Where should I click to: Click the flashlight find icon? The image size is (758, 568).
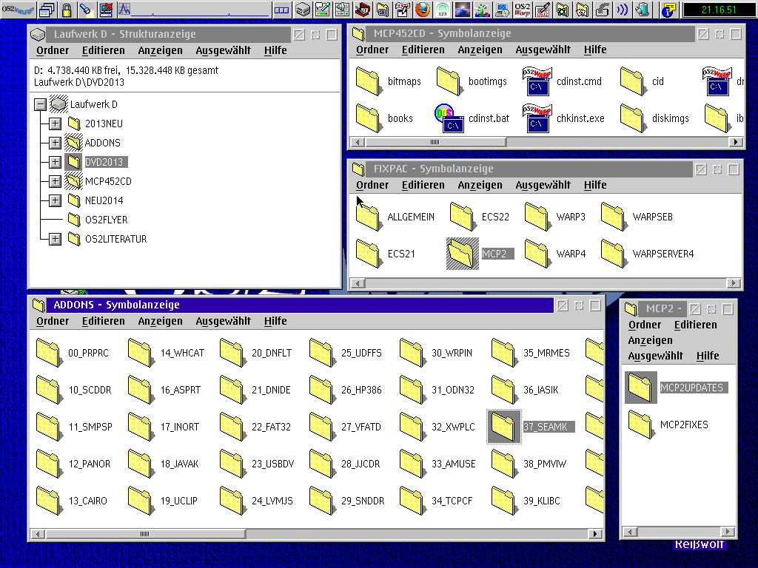coord(86,10)
